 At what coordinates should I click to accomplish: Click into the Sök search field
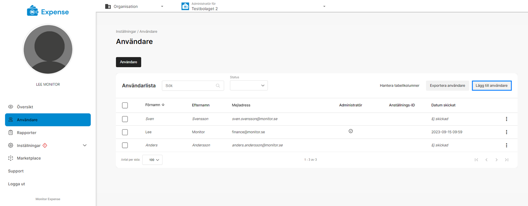click(x=189, y=86)
